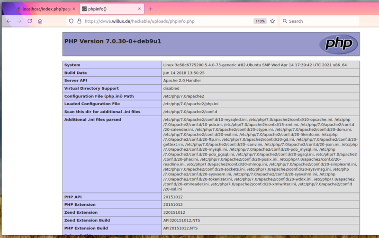The width and height of the screenshot is (379, 238).
Task: Click the URL address bar
Action: pyautogui.click(x=166, y=21)
